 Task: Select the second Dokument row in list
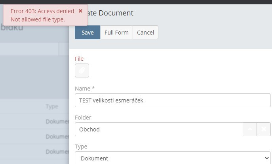click(57, 137)
